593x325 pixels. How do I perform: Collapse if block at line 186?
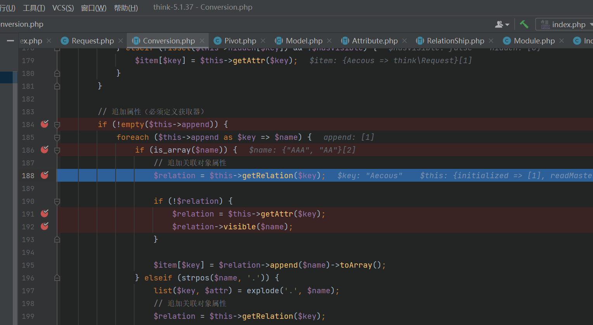pyautogui.click(x=57, y=150)
